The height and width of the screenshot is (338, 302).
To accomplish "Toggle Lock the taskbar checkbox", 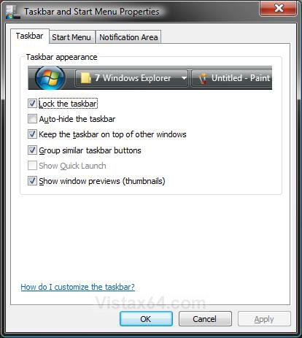I will point(32,104).
